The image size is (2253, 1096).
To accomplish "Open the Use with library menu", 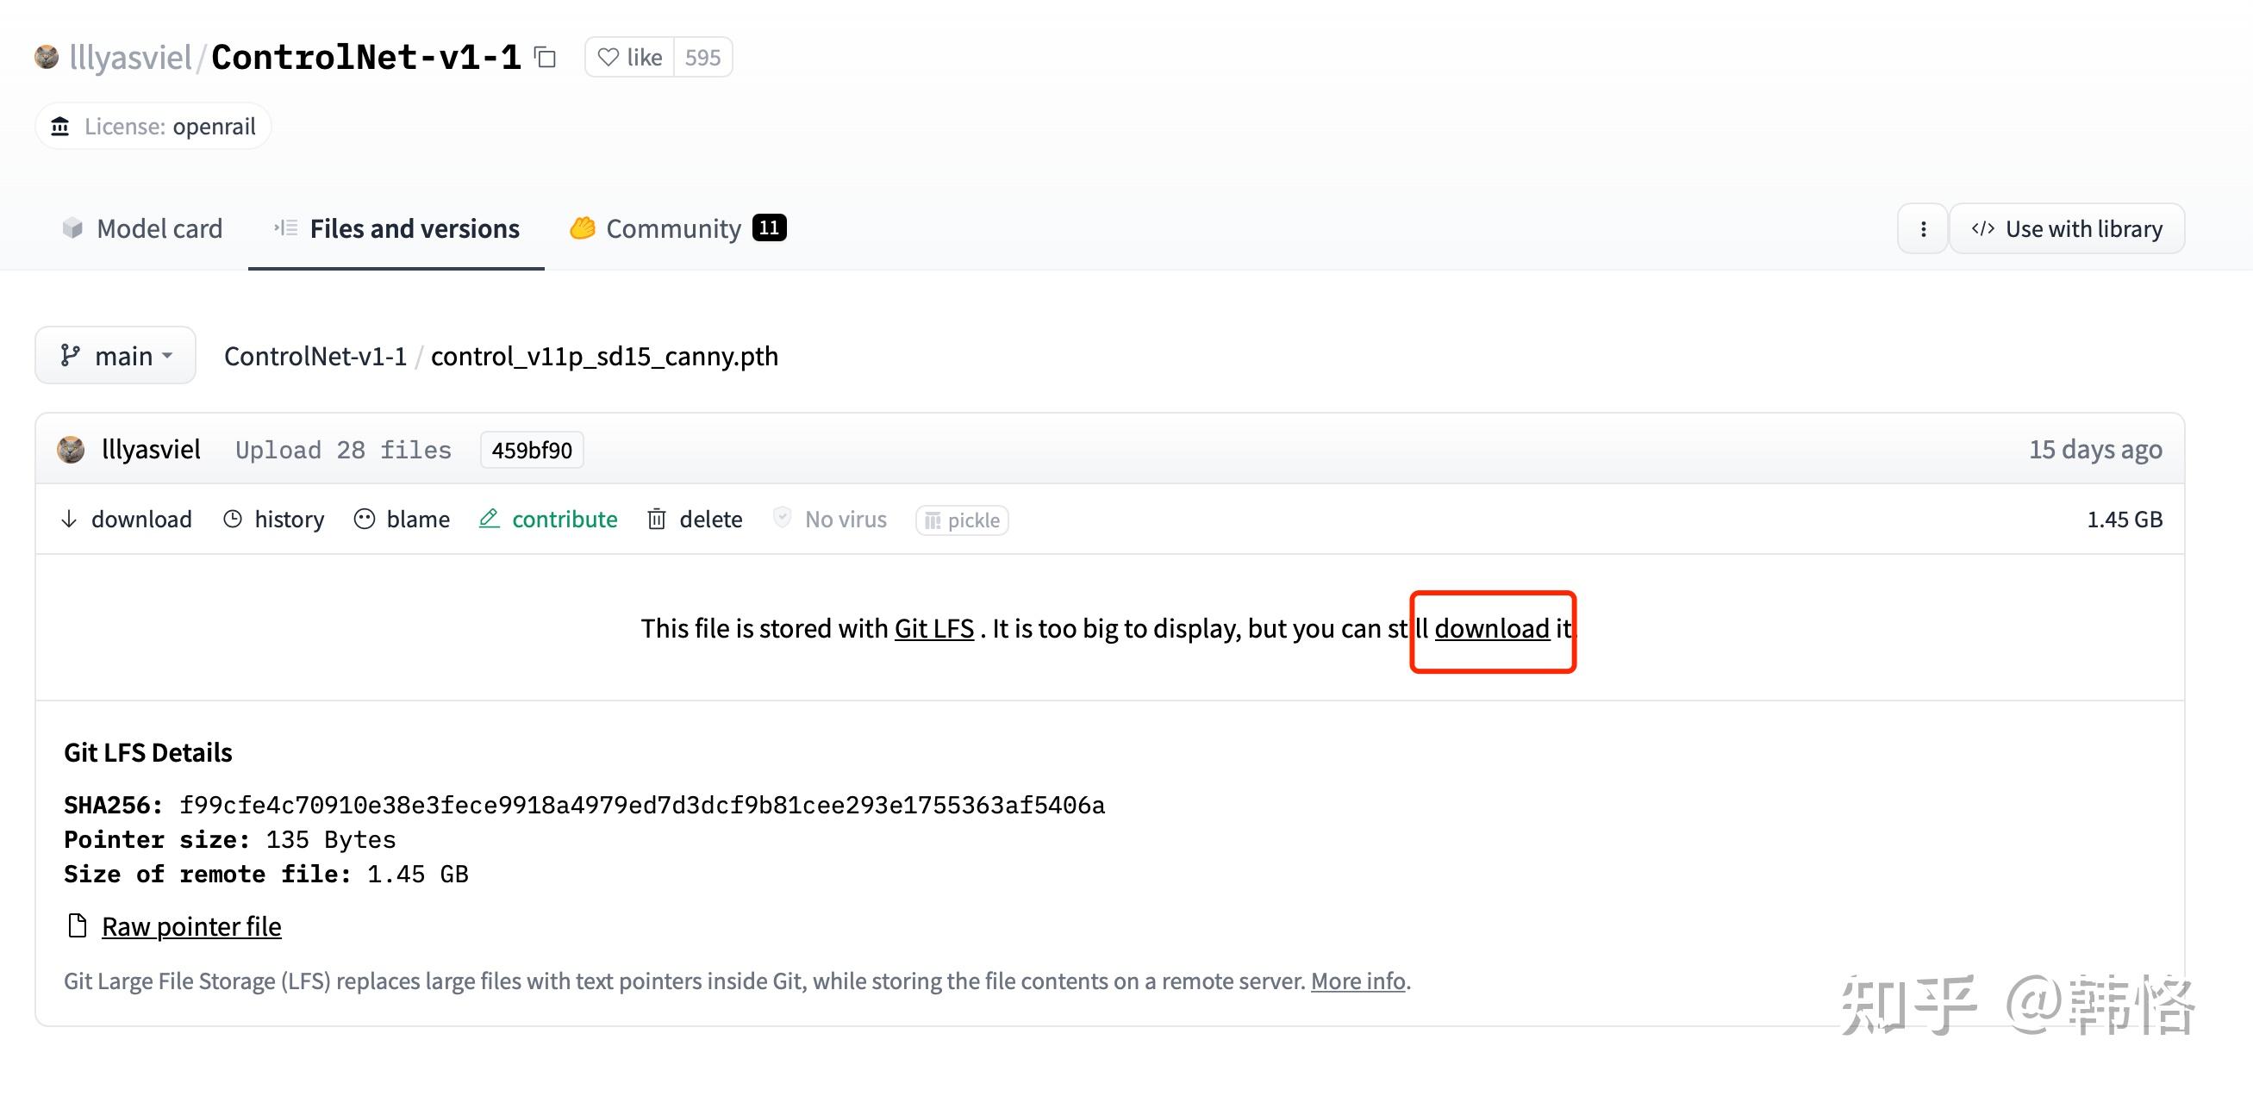I will (x=2067, y=229).
